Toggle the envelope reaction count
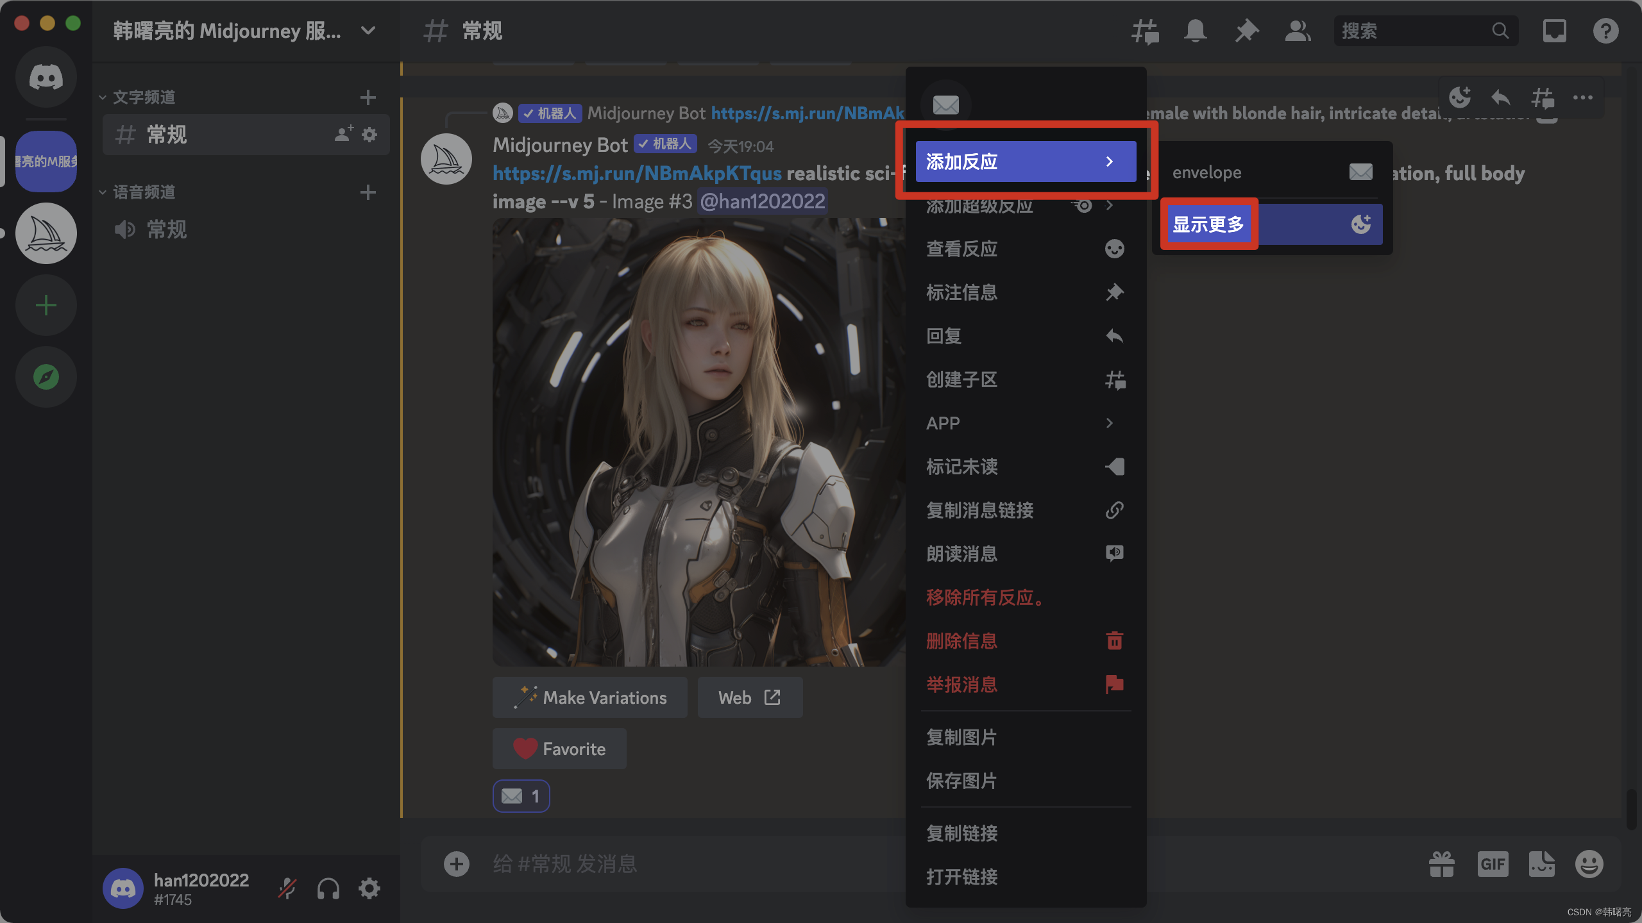Screen dimensions: 1642x923 click(x=521, y=796)
